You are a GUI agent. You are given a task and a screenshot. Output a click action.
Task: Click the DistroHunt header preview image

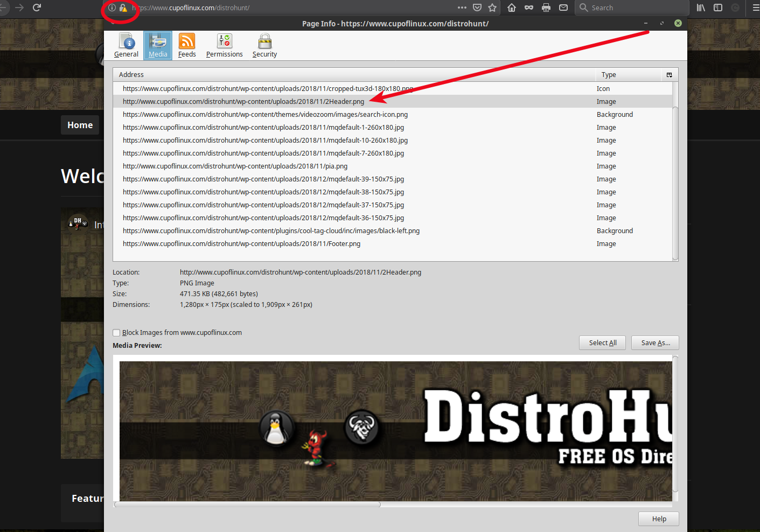pos(396,431)
